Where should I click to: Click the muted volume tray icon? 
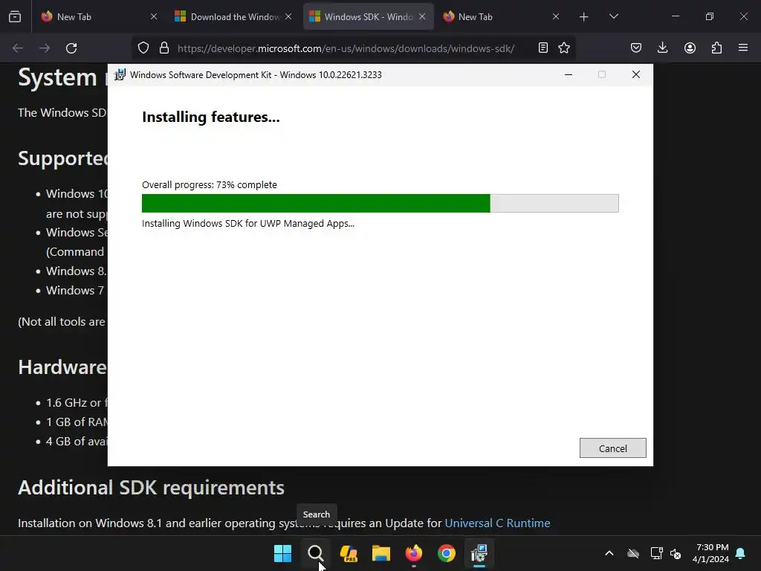[x=675, y=553]
